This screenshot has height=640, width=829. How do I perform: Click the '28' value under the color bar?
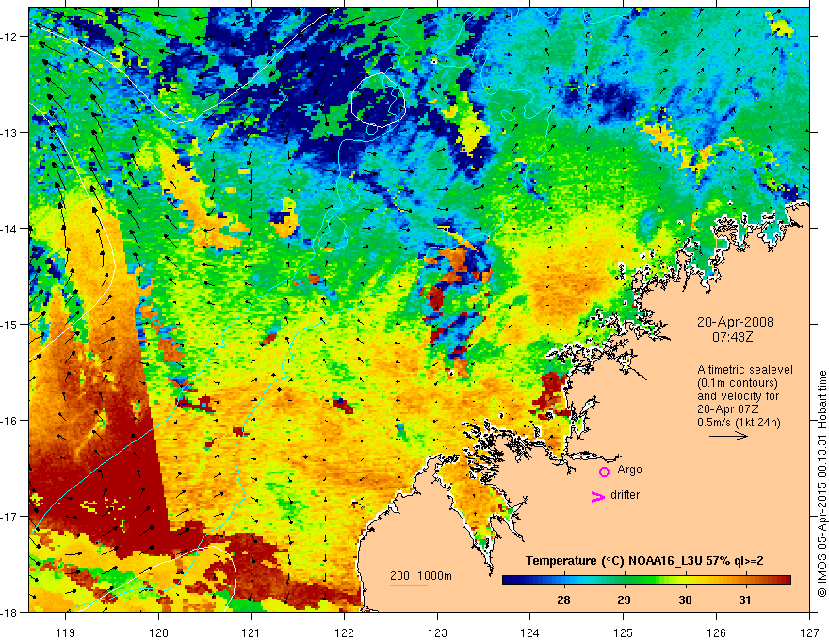[x=563, y=600]
